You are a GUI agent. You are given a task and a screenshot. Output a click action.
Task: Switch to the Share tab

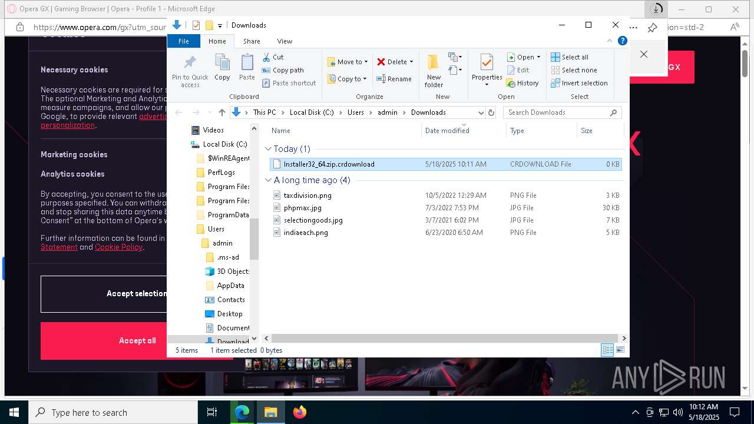[252, 41]
